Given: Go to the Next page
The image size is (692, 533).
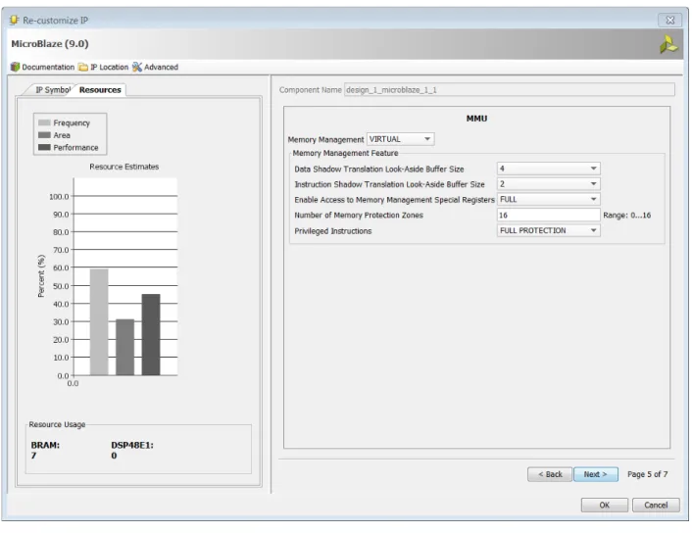Looking at the screenshot, I should pos(595,474).
